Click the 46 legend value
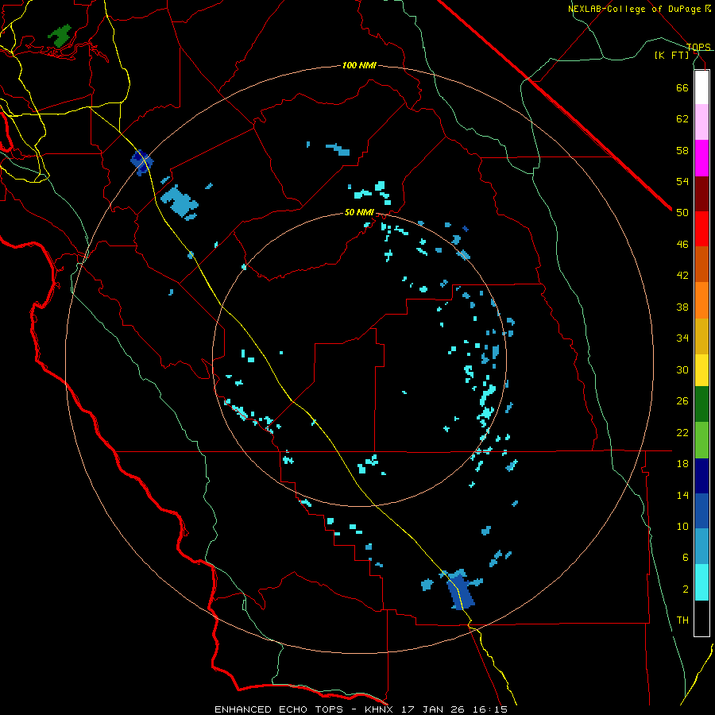Image resolution: width=715 pixels, height=715 pixels. [682, 245]
